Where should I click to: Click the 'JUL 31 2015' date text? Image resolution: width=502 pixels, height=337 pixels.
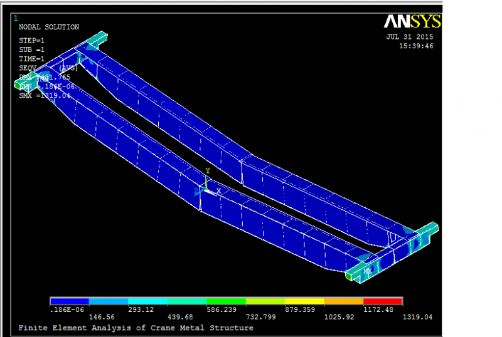click(410, 37)
